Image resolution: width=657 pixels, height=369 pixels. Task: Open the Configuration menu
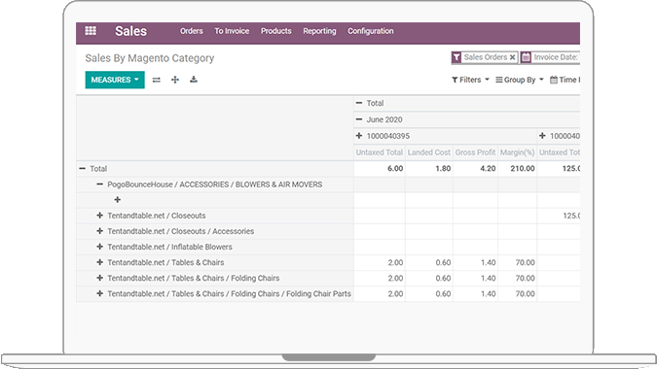[371, 31]
